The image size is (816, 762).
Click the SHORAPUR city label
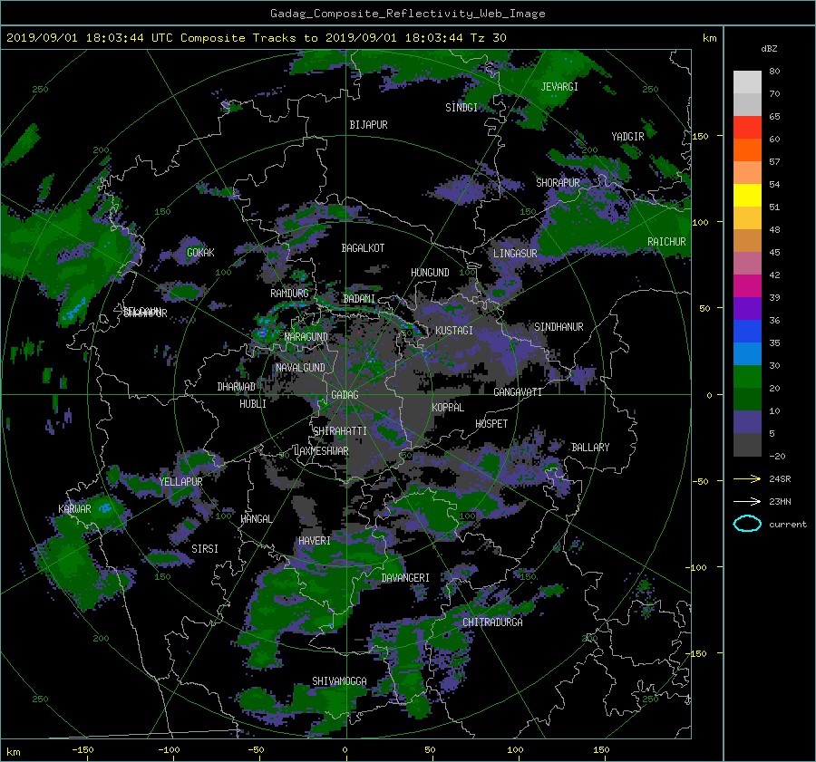(558, 183)
